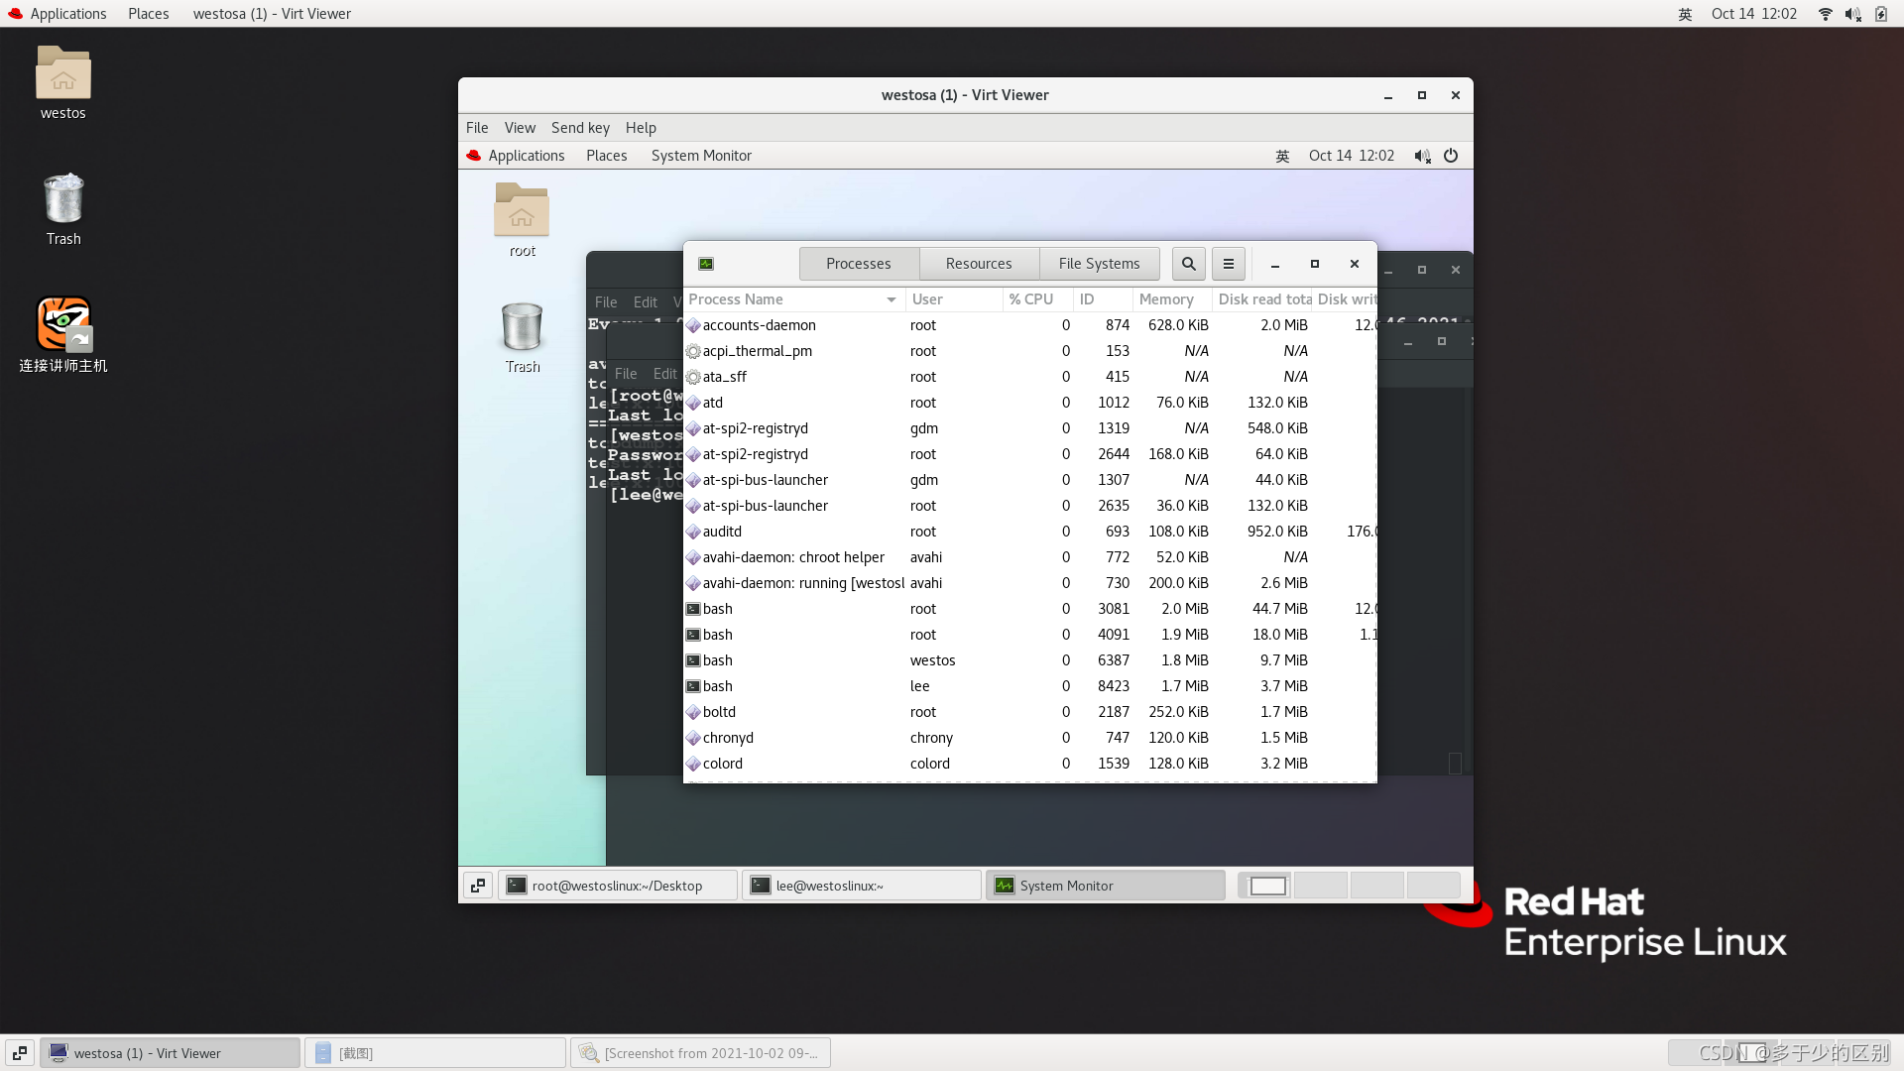
Task: Sort processes by the % CPU column
Action: point(1031,299)
